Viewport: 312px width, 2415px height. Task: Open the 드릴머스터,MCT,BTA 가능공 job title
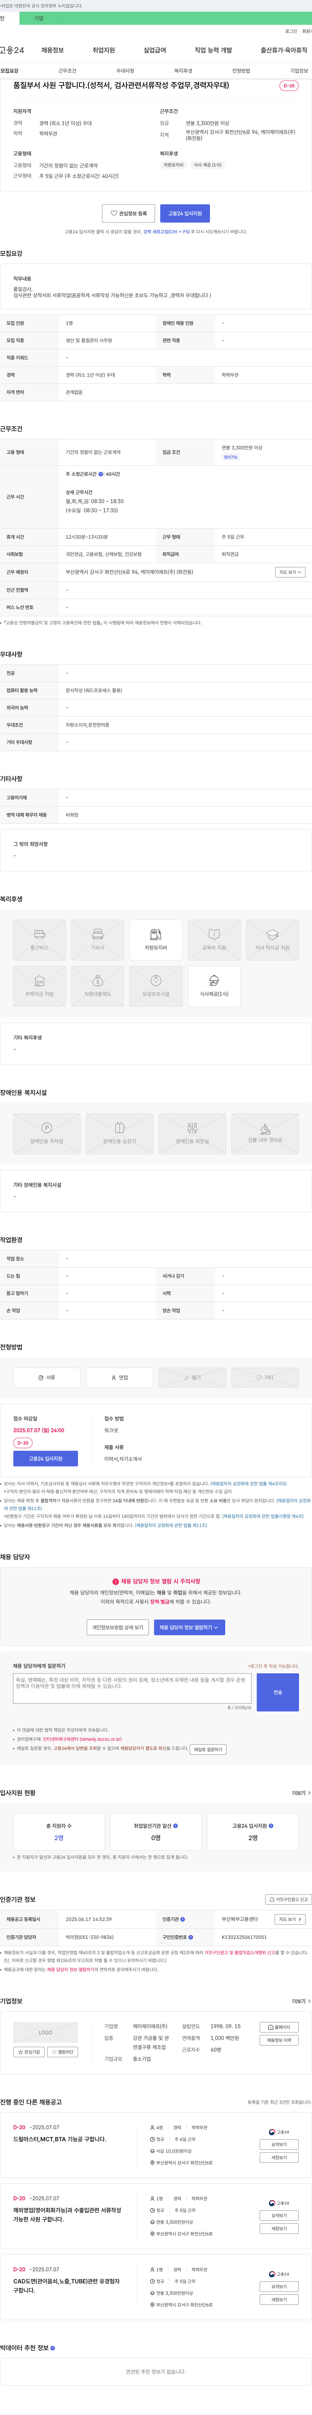pos(60,2139)
